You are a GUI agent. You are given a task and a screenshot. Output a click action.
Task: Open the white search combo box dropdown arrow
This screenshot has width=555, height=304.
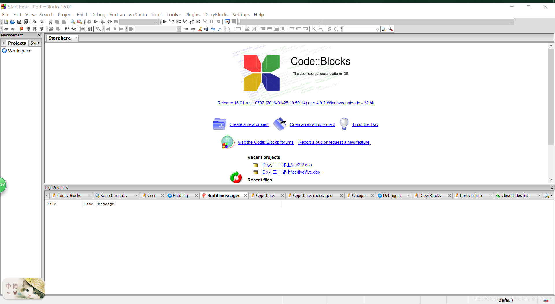378,29
